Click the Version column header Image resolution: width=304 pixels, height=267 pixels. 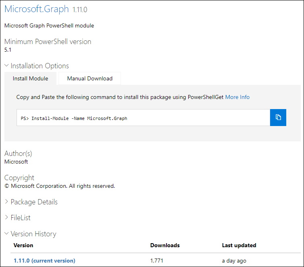tap(23, 245)
